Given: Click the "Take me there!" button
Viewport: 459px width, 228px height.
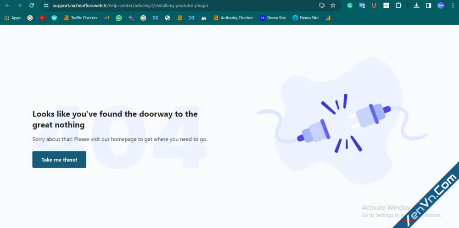Looking at the screenshot, I should [x=59, y=160].
